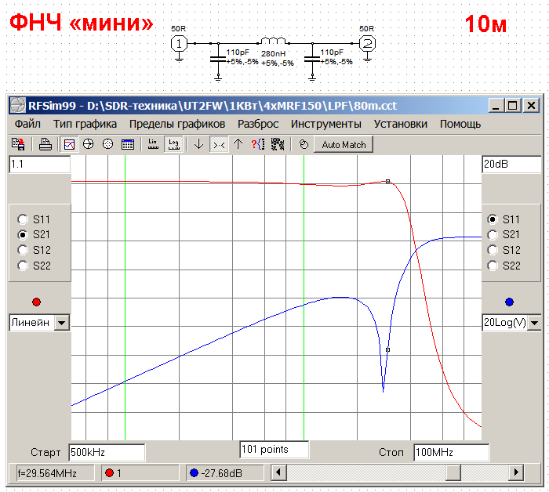549x492 pixels.
Task: Click right arrow of horizontal scrollbar
Action: 516,472
